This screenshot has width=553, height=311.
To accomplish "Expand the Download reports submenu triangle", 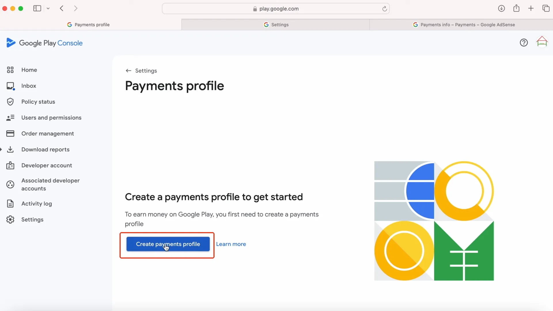I will click(1, 149).
